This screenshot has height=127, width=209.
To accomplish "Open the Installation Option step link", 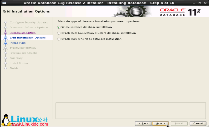I will click(22, 32).
